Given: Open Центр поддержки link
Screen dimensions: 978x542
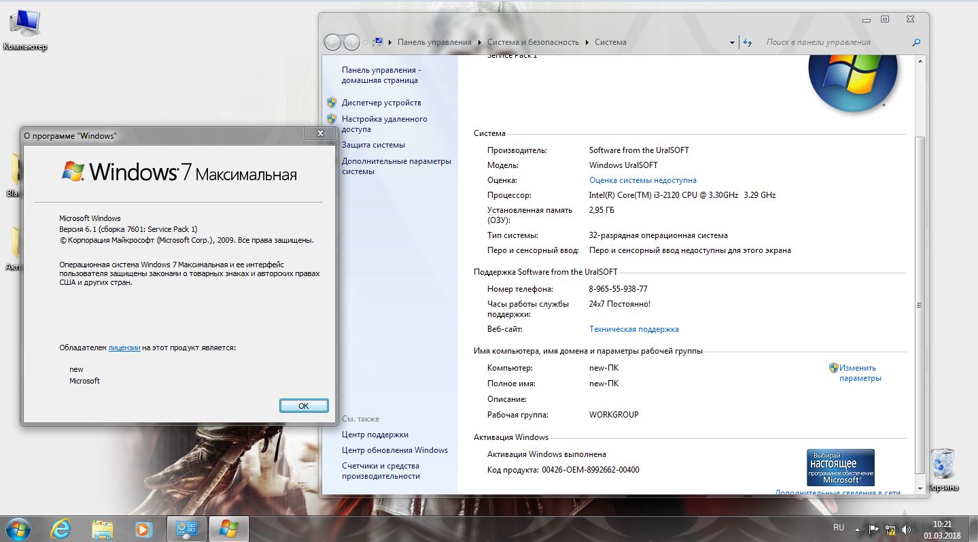Looking at the screenshot, I should coord(375,435).
